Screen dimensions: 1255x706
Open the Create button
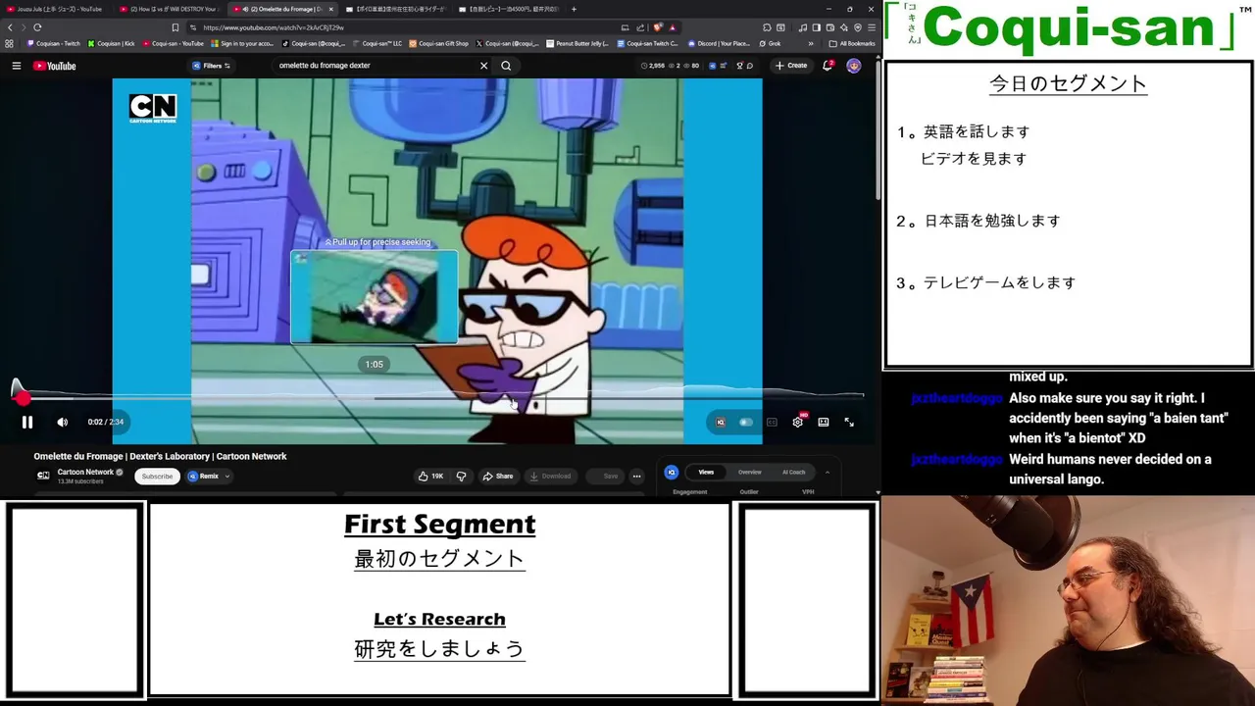(791, 66)
